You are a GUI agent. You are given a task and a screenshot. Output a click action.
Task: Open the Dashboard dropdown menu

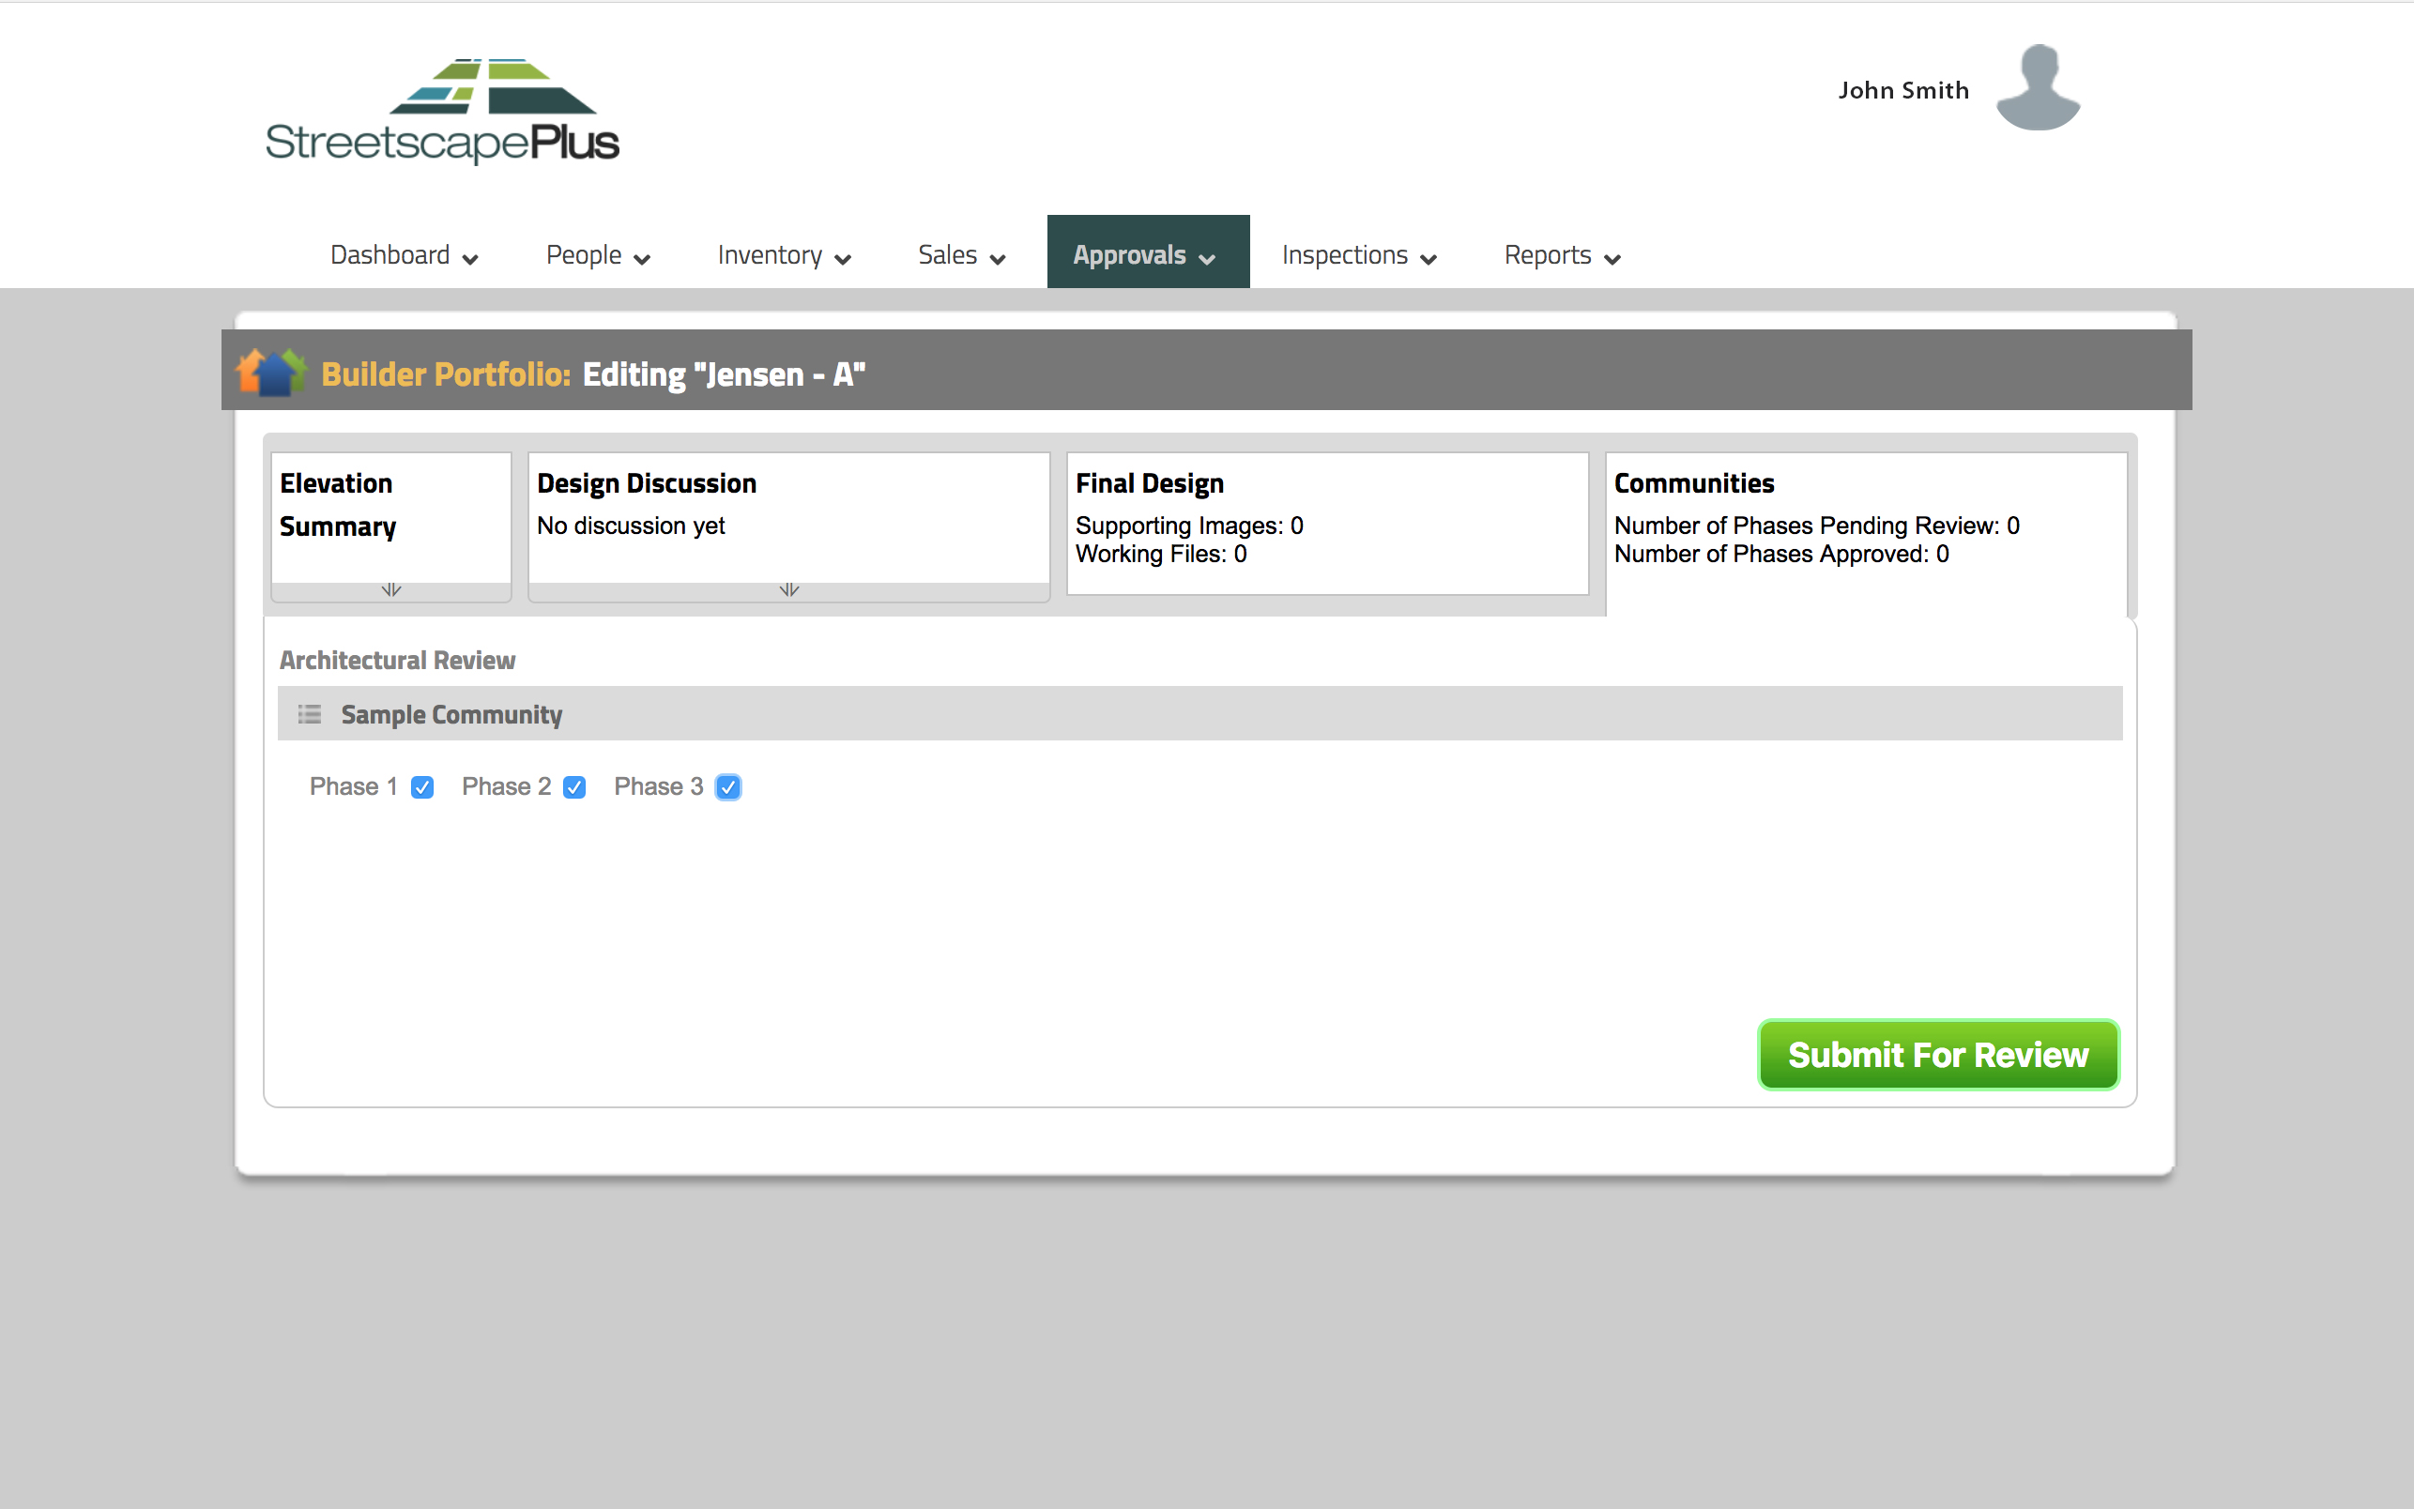pos(405,255)
